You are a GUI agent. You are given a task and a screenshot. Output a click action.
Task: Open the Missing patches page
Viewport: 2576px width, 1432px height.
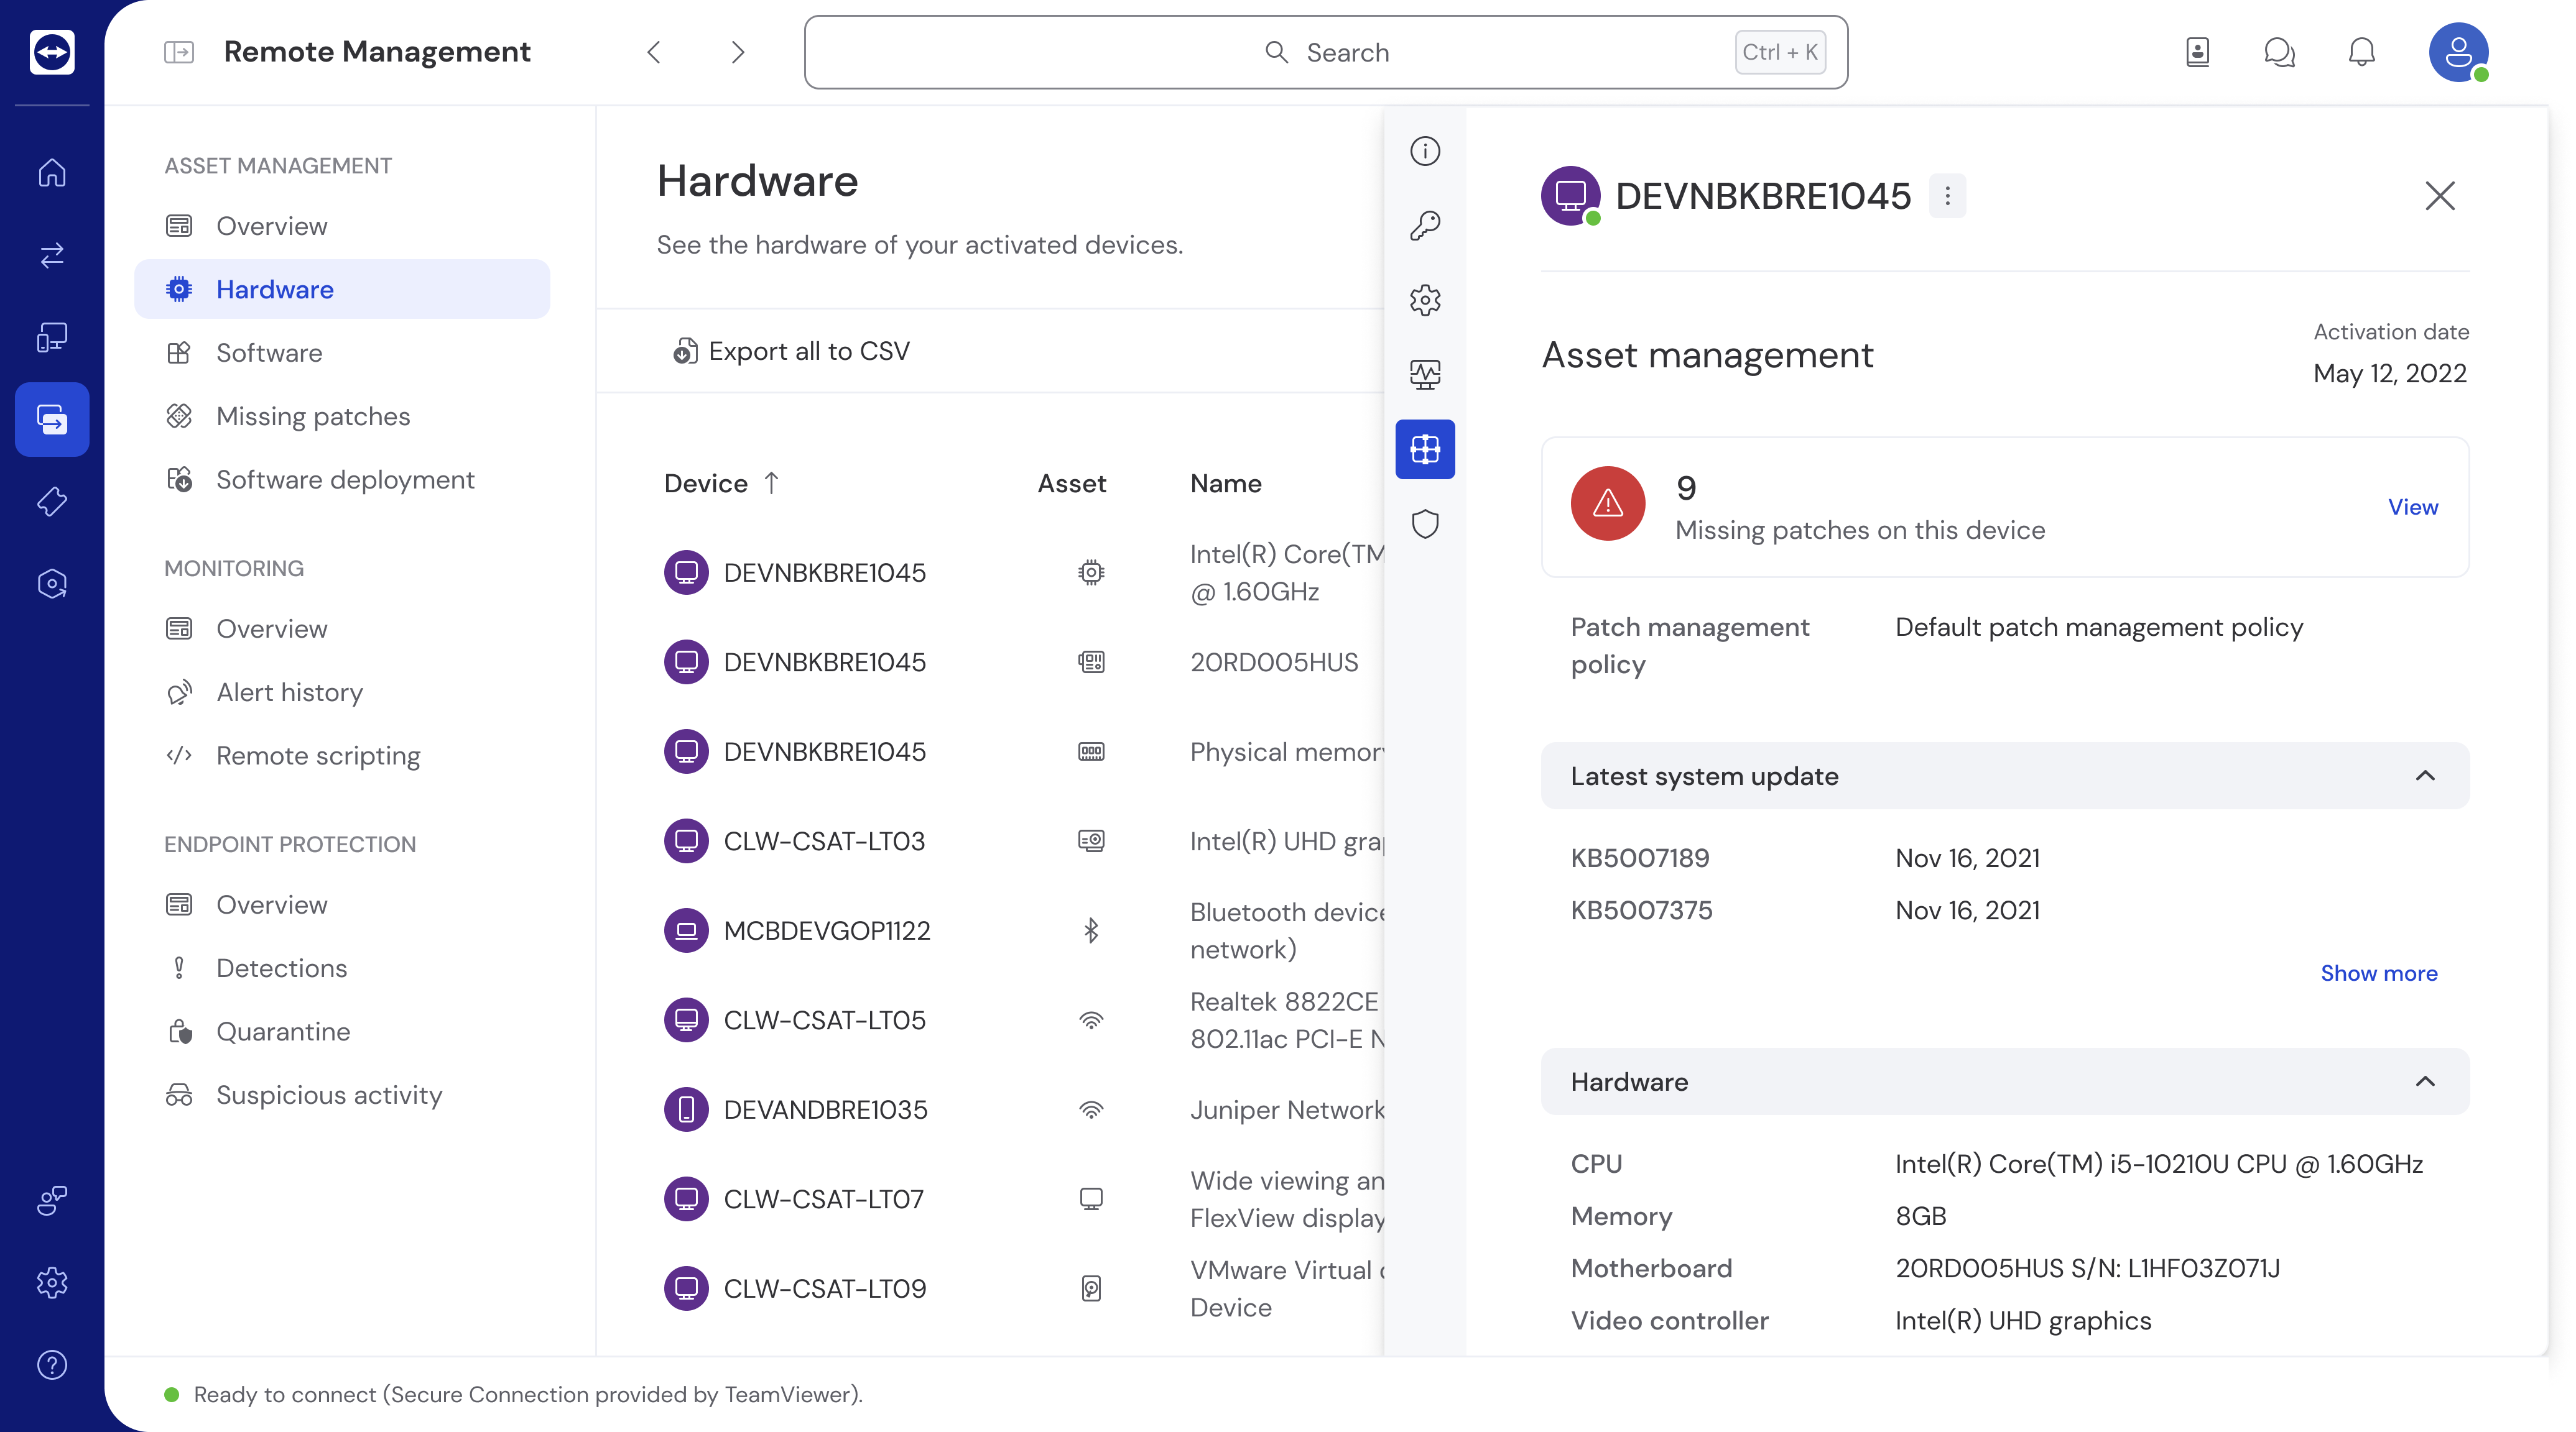tap(312, 416)
